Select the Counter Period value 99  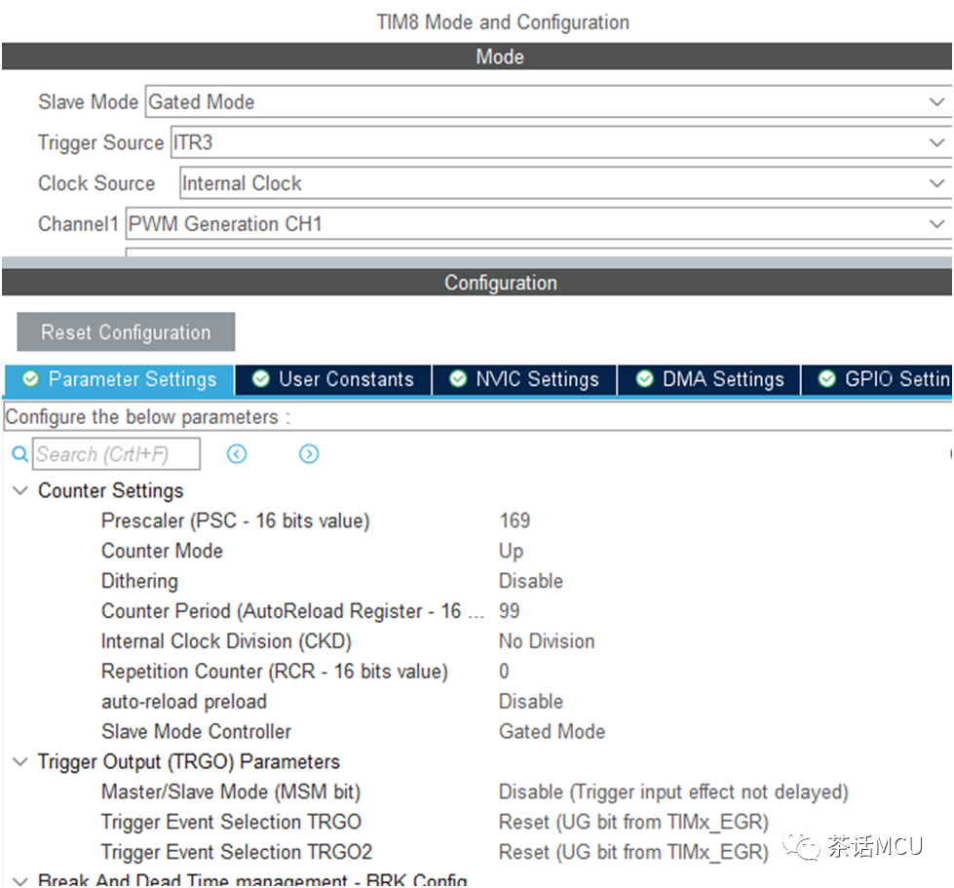510,610
